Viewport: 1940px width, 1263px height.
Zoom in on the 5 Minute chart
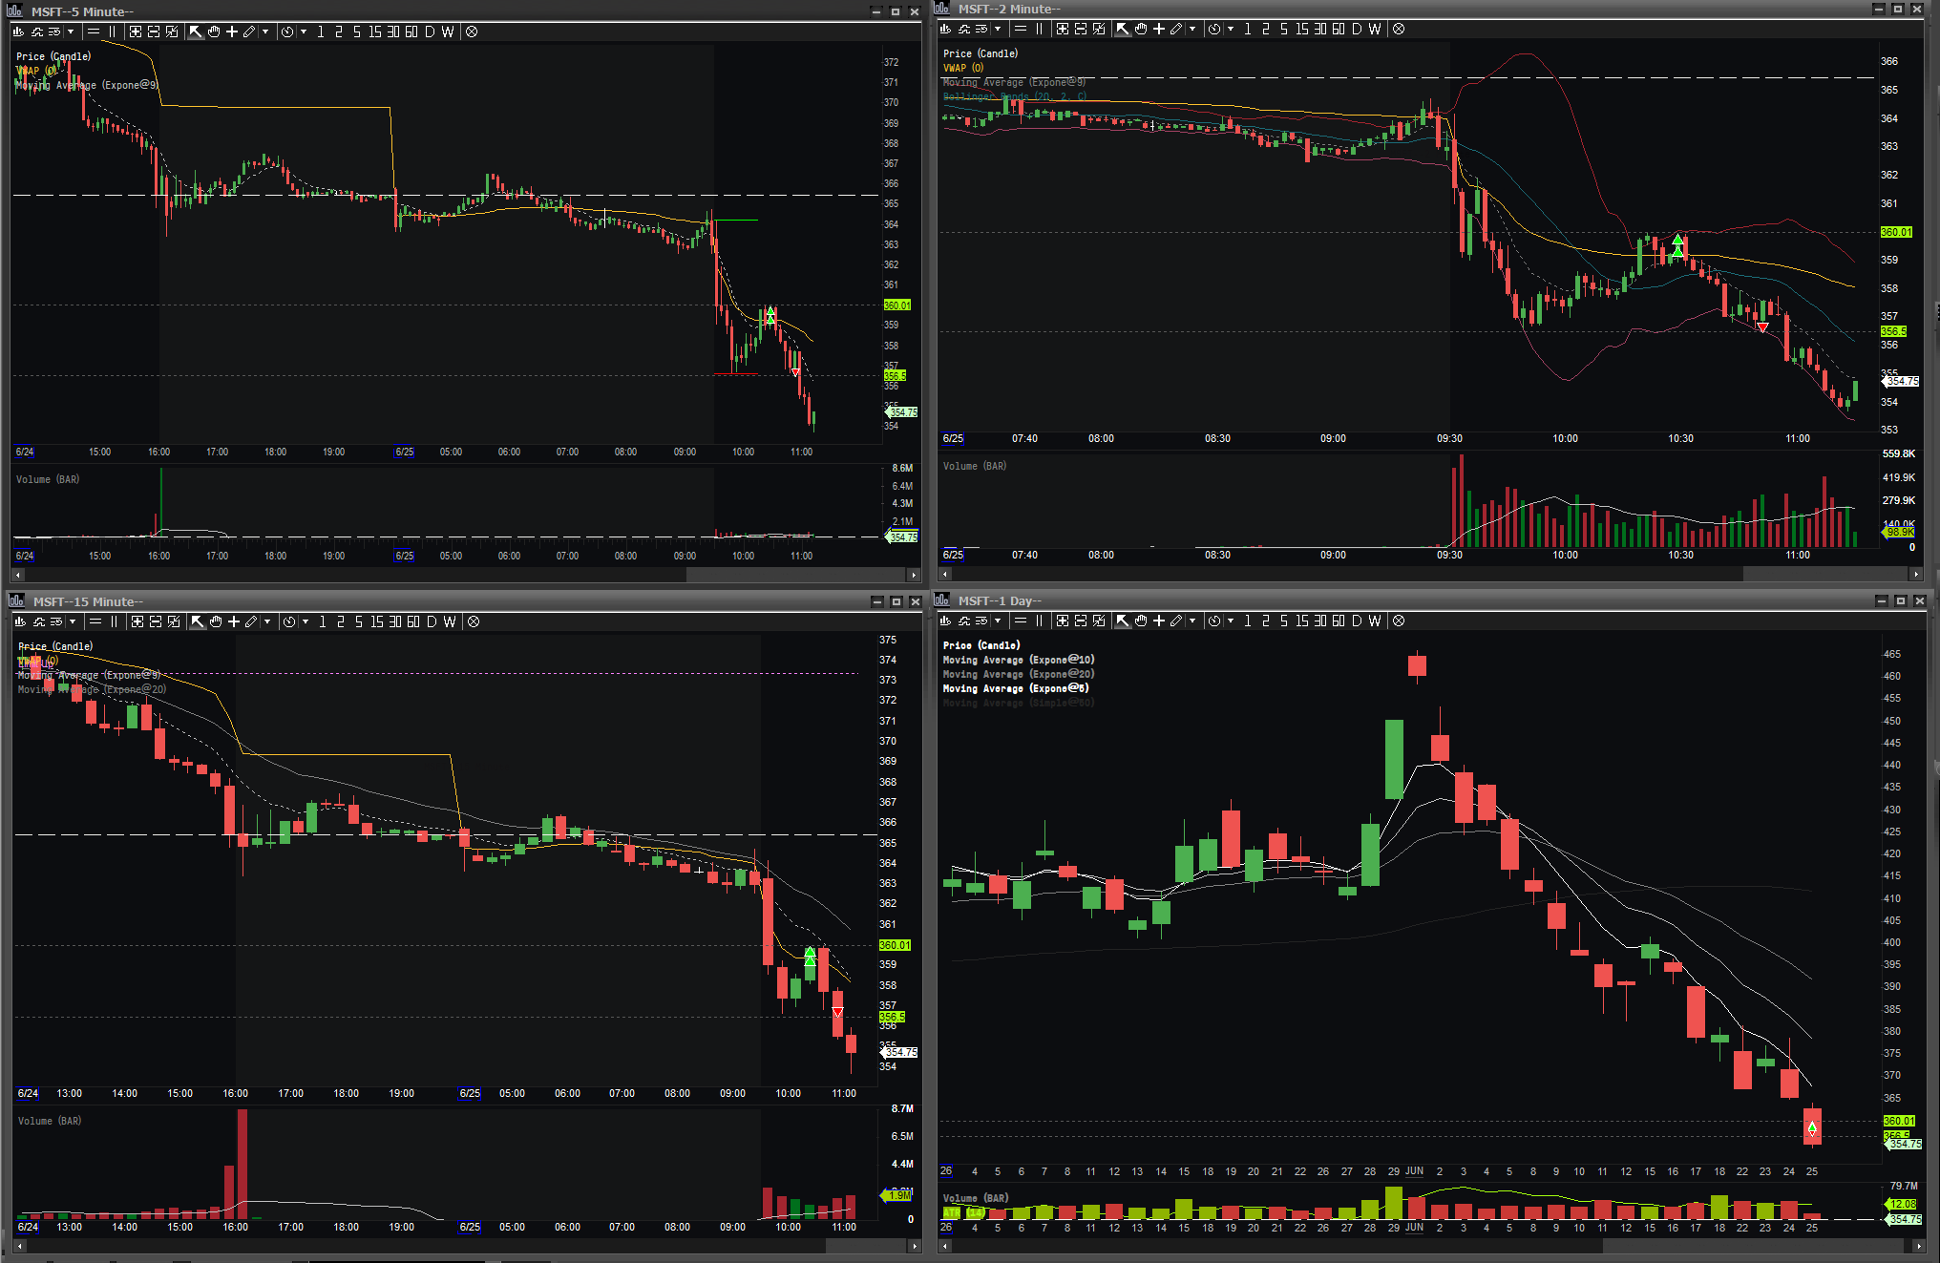[136, 32]
